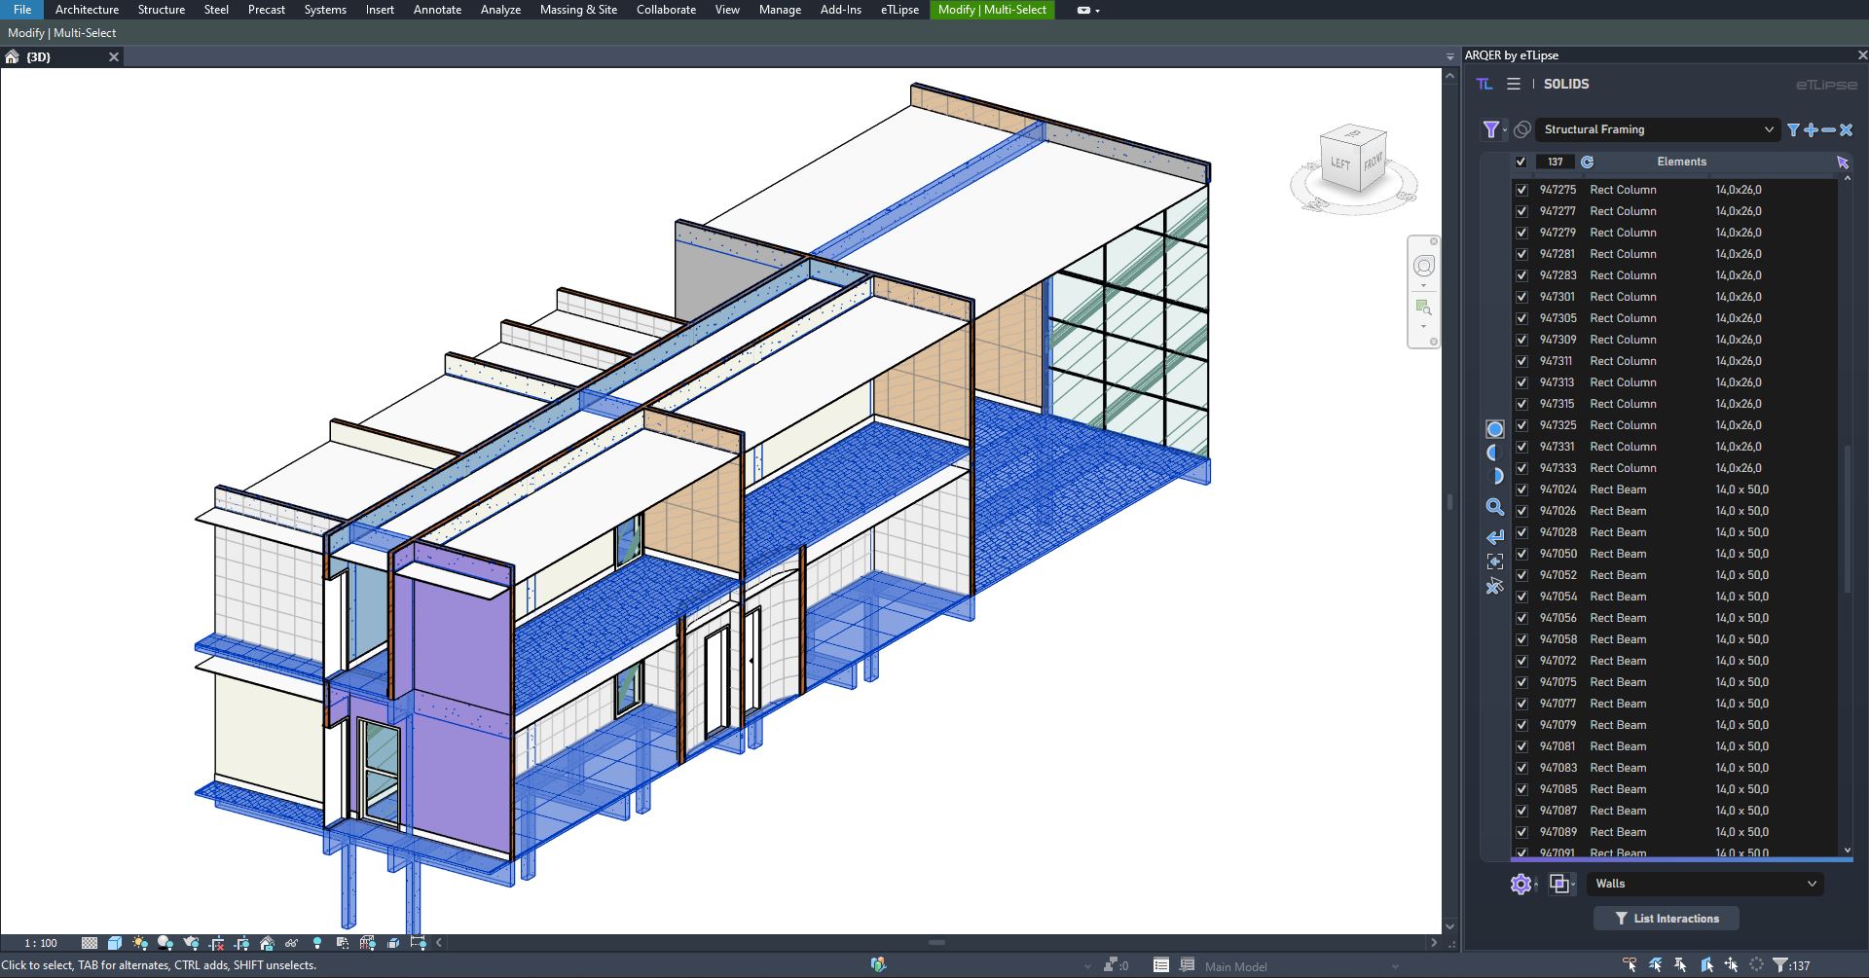Screen dimensions: 1869x978
Task: Open the Annotate ribbon tab
Action: pos(437,10)
